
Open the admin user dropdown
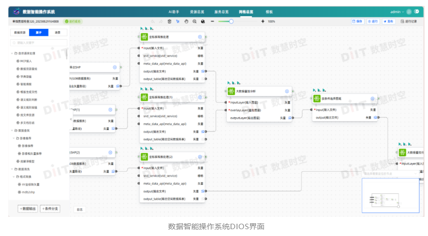397,11
